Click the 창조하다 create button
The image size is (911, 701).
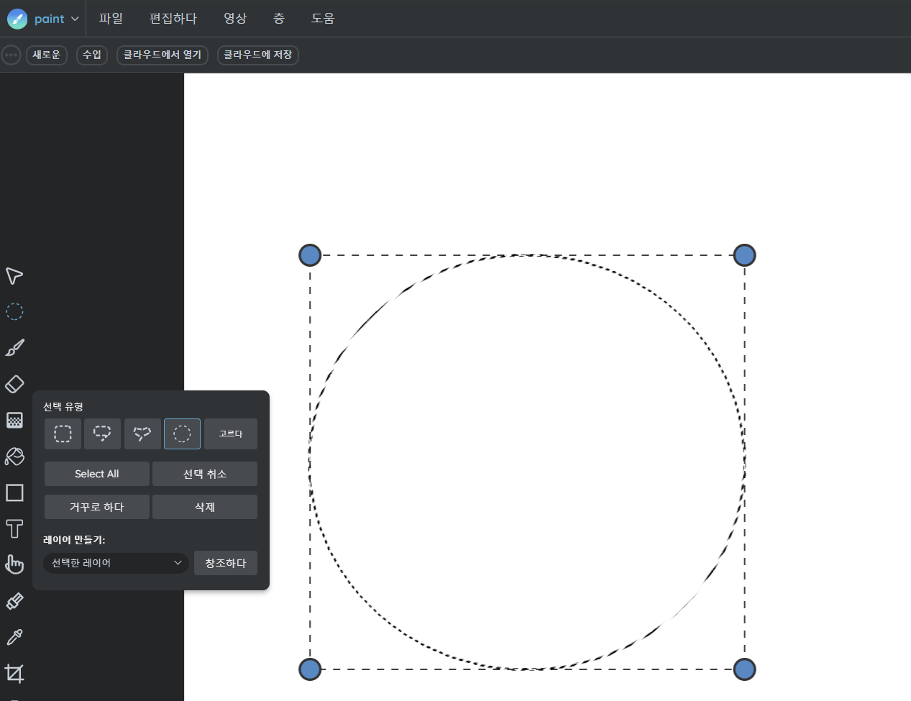tap(226, 563)
